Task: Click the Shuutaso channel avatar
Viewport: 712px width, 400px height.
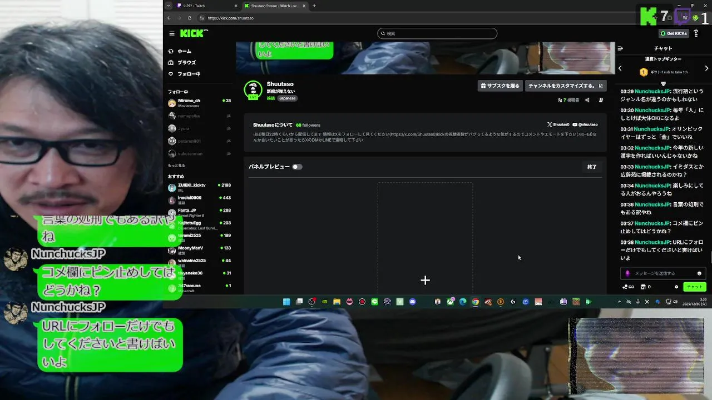Action: [x=253, y=90]
